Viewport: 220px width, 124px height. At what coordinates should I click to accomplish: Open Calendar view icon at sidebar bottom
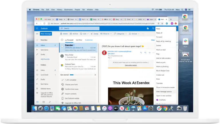(x=44, y=102)
